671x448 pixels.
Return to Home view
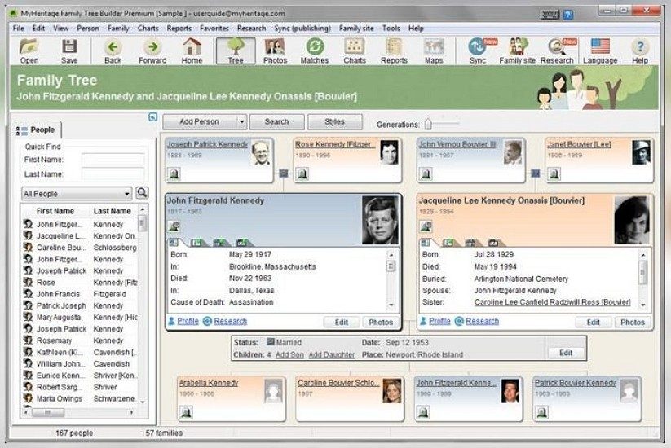pos(192,51)
